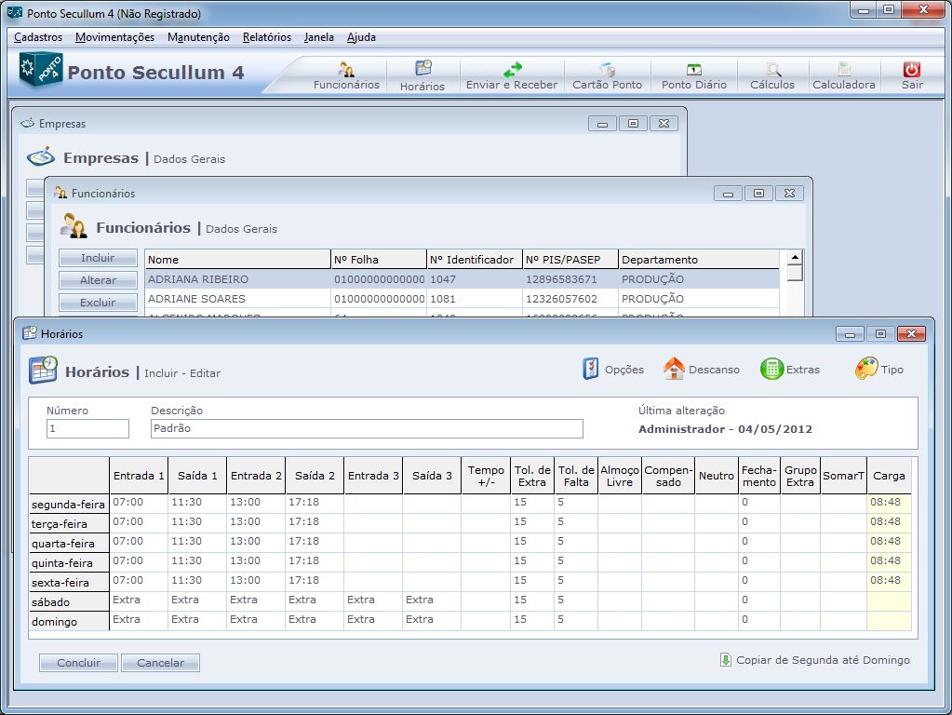Click the Nome column header
Viewport: 952px width, 715px height.
(x=238, y=260)
